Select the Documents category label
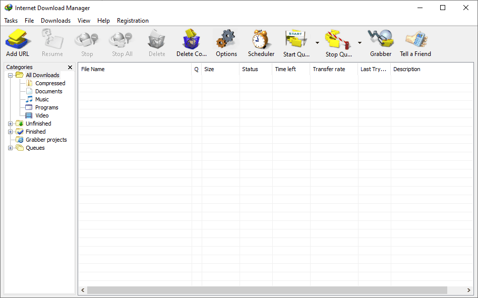 click(49, 91)
